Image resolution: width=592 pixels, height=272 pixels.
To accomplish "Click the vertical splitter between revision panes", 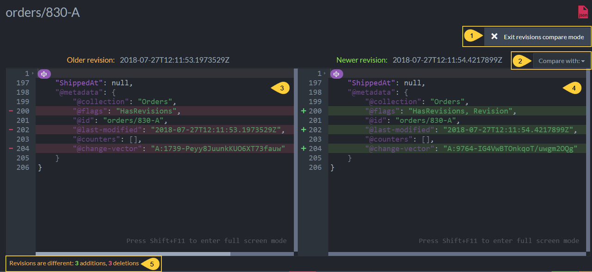I will coord(296,162).
